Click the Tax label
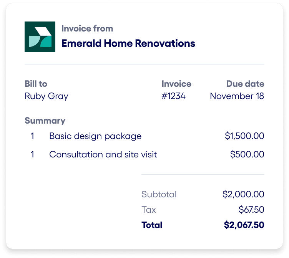The height and width of the screenshot is (258, 289). click(x=149, y=210)
